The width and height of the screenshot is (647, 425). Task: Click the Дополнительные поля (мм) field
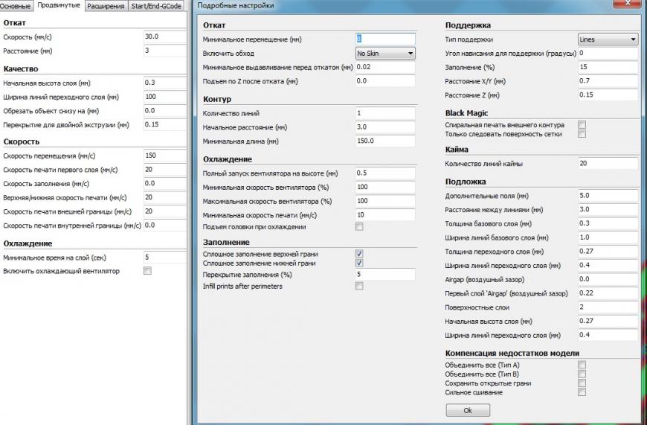click(608, 196)
